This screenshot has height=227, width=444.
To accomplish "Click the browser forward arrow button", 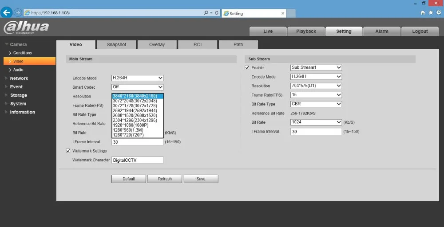I will coord(18,13).
